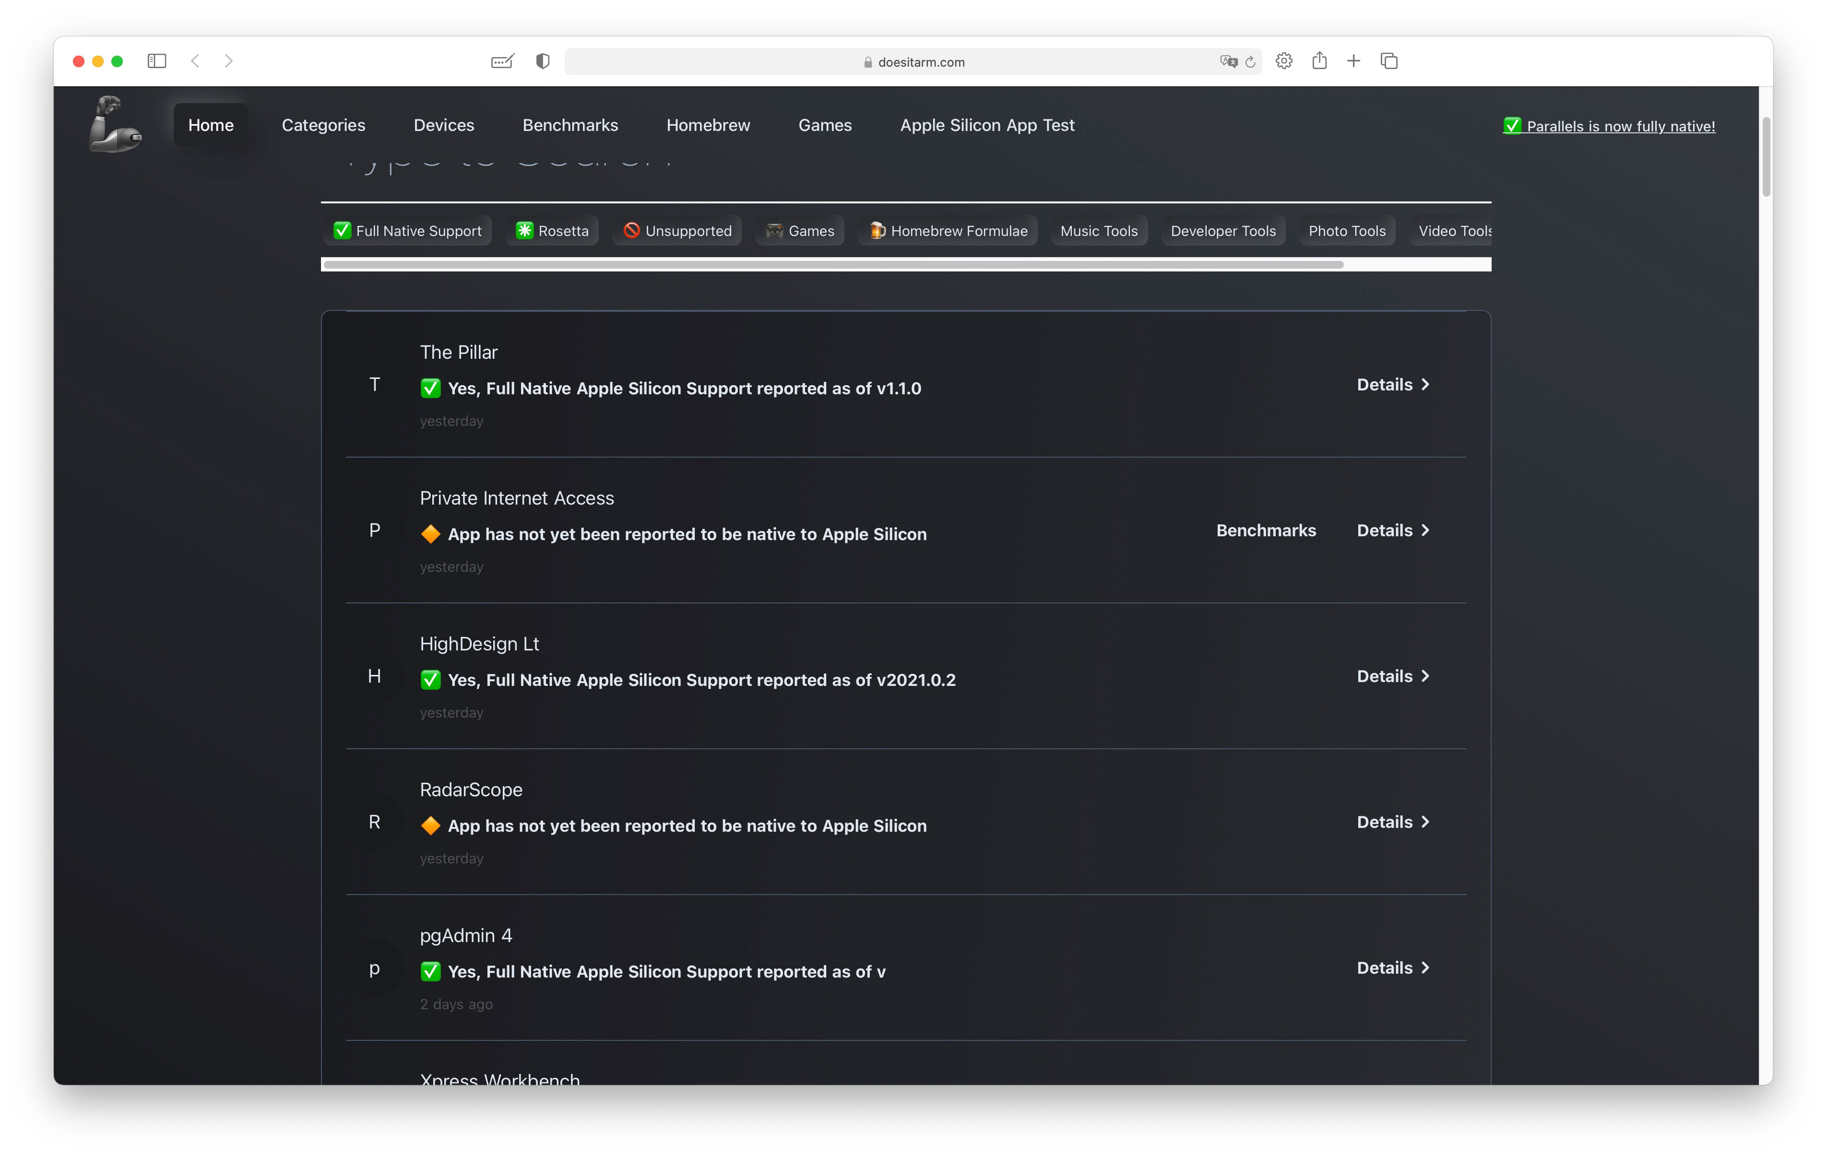Toggle the Developer Tools filter
The height and width of the screenshot is (1156, 1827).
(x=1223, y=231)
